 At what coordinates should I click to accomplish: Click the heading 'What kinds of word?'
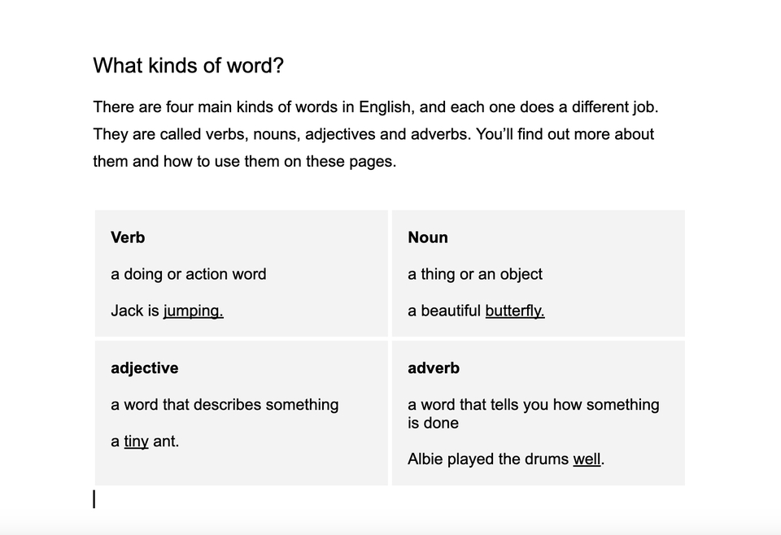coord(188,66)
